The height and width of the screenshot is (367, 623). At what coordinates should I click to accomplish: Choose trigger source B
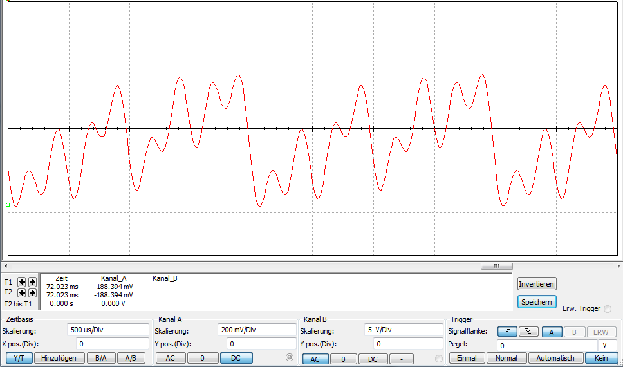click(574, 332)
